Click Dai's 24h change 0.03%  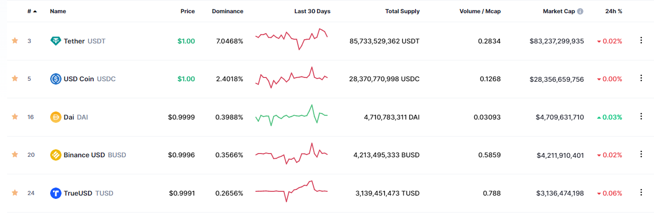[x=610, y=117]
